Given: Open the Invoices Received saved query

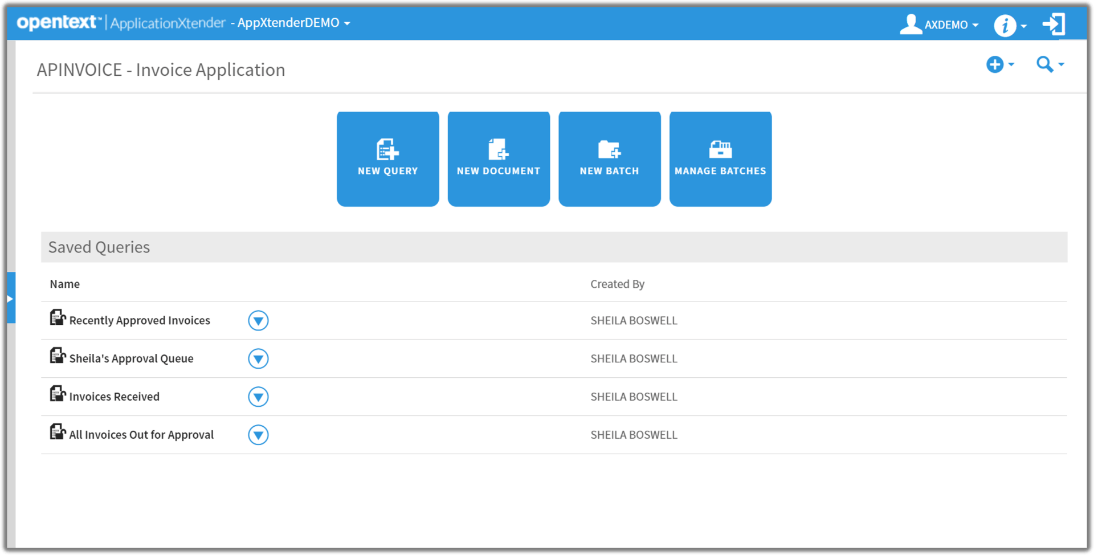Looking at the screenshot, I should pyautogui.click(x=114, y=396).
